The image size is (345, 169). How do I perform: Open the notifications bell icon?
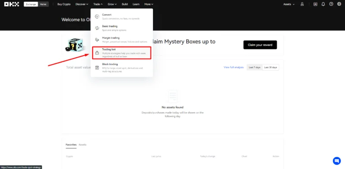pos(323,4)
